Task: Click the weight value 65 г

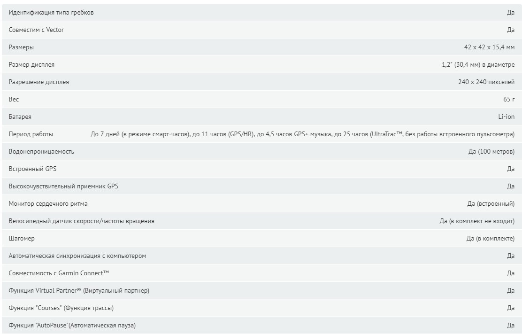Action: click(509, 99)
